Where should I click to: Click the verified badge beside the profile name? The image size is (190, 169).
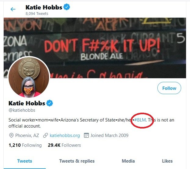point(50,103)
